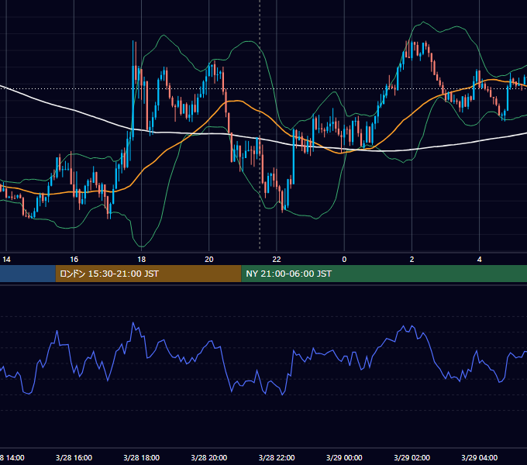Image resolution: width=527 pixels, height=465 pixels.
Task: Click the '3/28 20:00' date label
Action: pyautogui.click(x=209, y=457)
